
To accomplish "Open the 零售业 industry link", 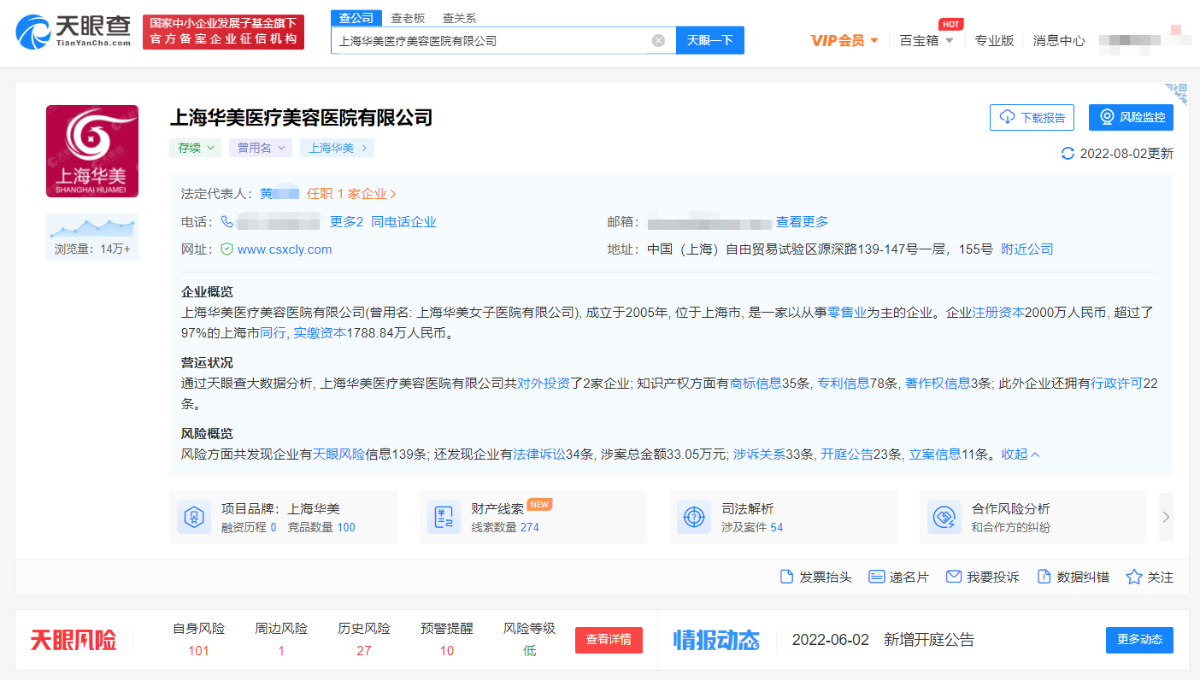I will (847, 313).
